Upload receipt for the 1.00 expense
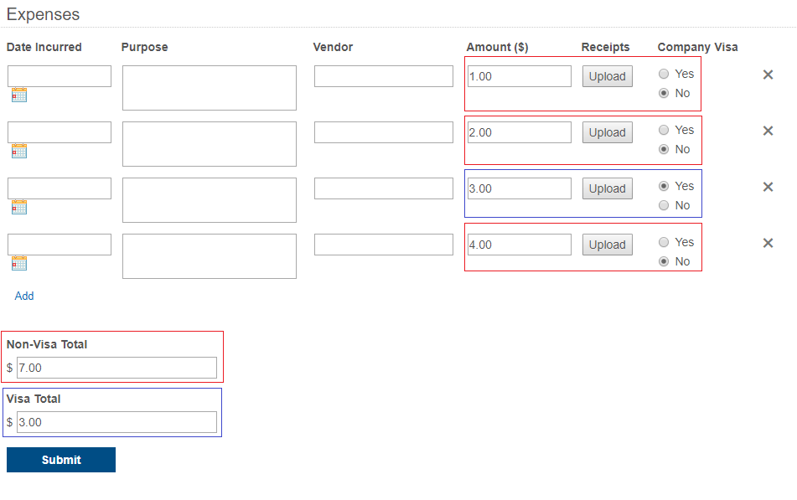This screenshot has width=797, height=500. (607, 76)
